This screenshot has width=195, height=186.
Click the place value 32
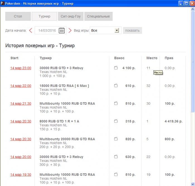coord(148,86)
